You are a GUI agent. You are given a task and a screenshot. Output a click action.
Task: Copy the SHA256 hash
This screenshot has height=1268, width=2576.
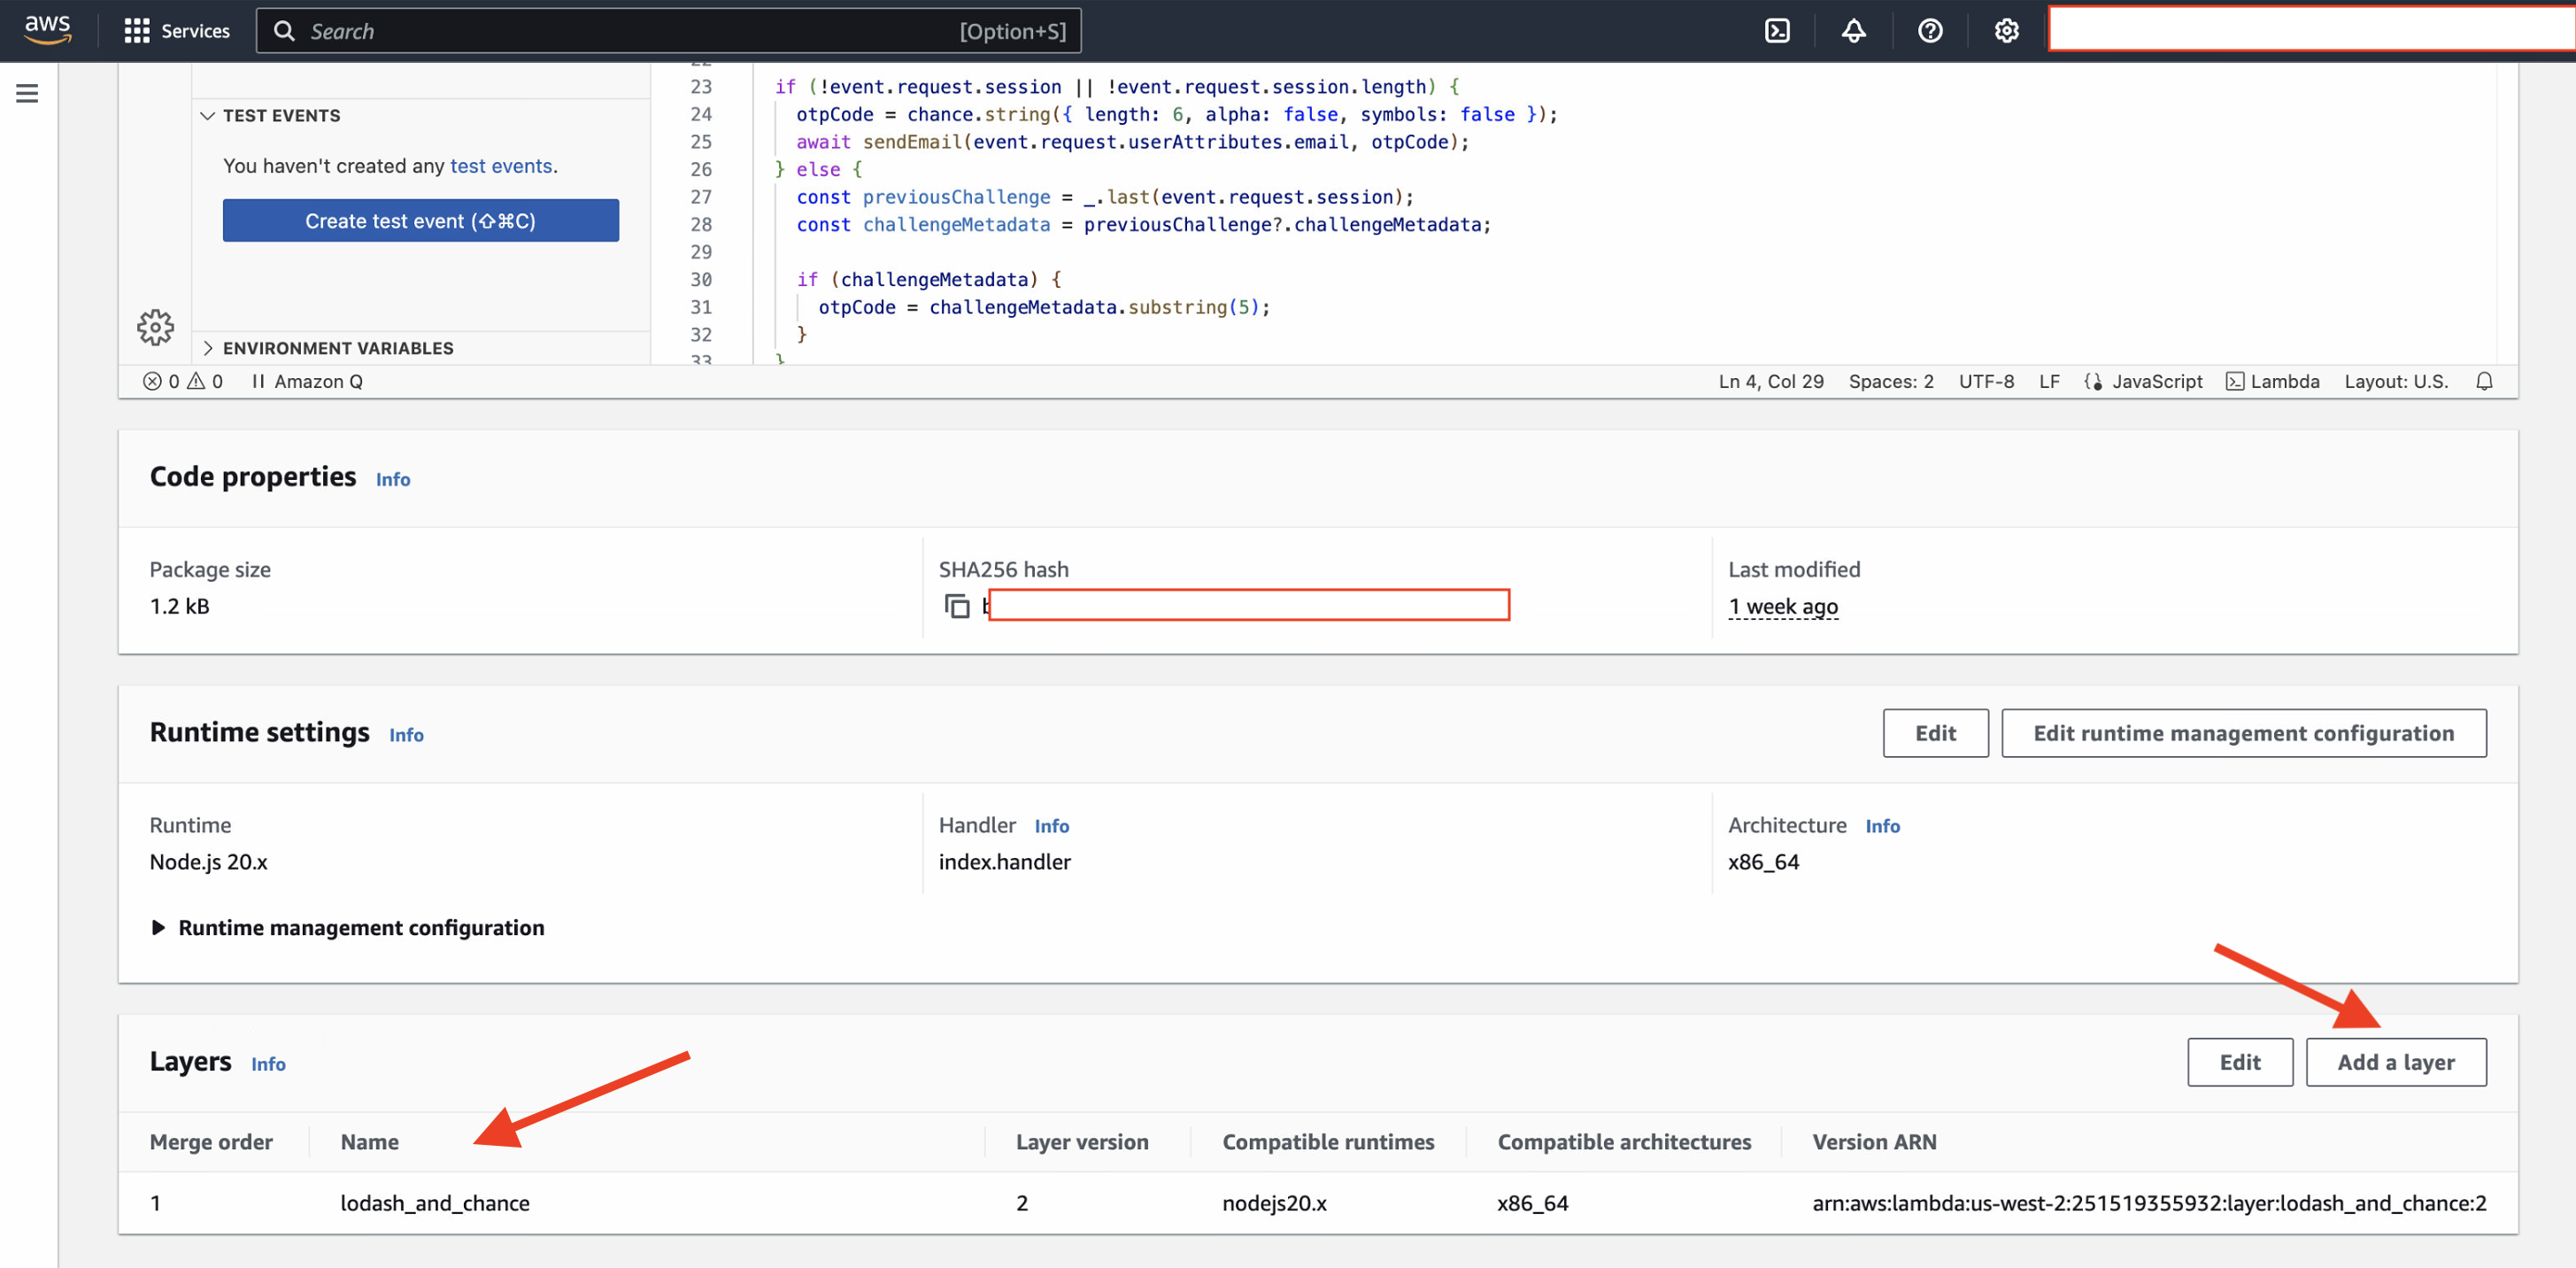point(957,606)
